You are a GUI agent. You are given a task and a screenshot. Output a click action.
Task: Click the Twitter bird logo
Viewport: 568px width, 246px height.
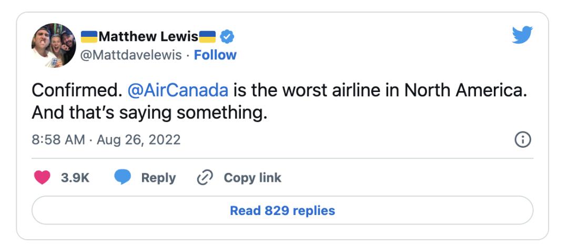522,35
